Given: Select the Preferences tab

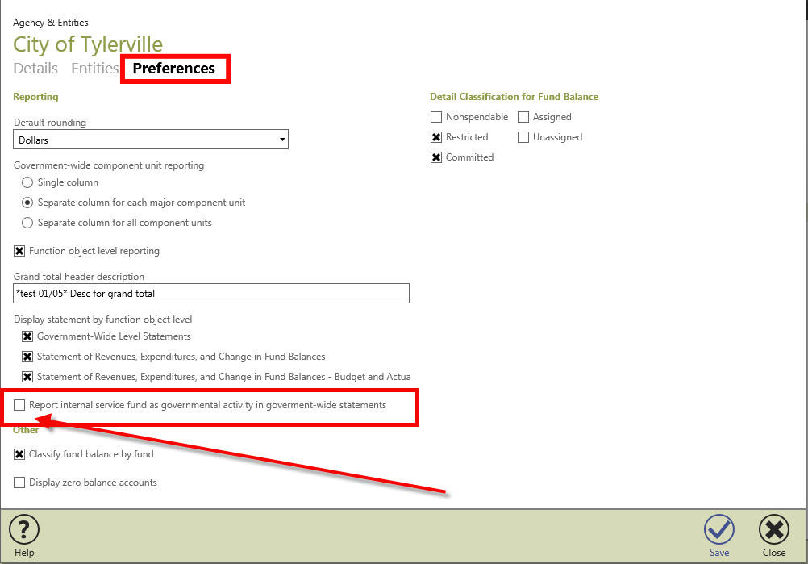Looking at the screenshot, I should tap(175, 69).
